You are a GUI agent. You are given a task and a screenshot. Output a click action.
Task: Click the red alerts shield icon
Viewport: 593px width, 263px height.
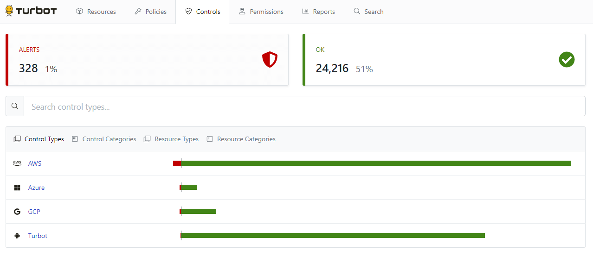coord(270,60)
